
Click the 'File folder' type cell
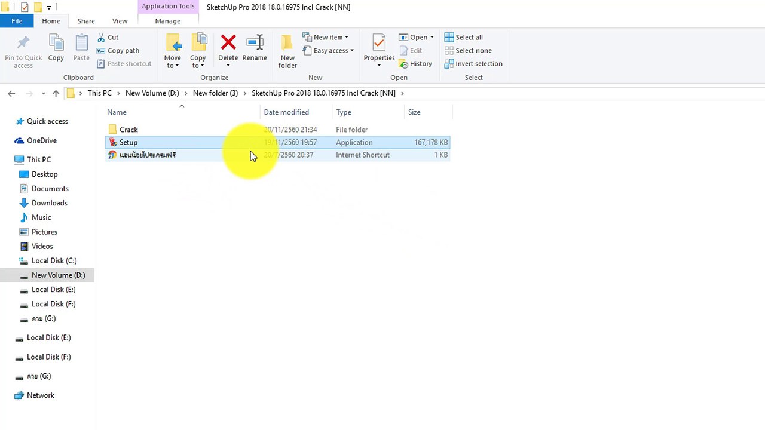pos(351,130)
